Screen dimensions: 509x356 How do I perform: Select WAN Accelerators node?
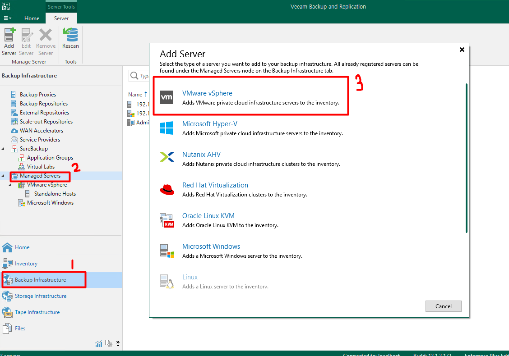(41, 131)
